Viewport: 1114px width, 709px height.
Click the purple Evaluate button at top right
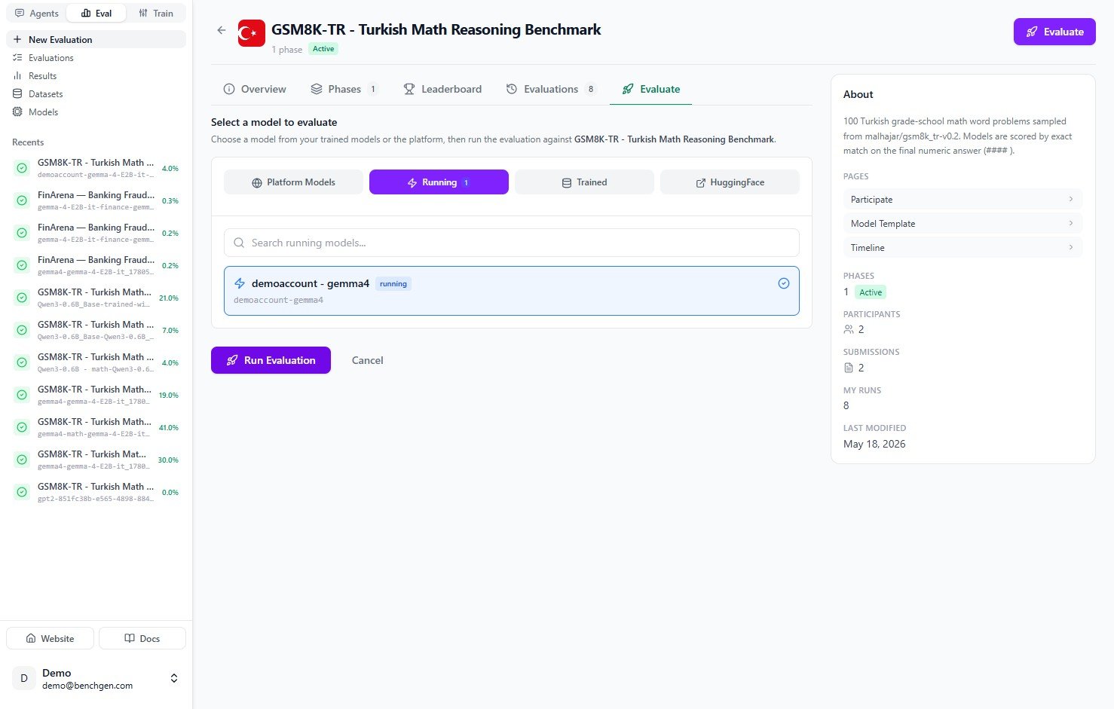point(1054,32)
